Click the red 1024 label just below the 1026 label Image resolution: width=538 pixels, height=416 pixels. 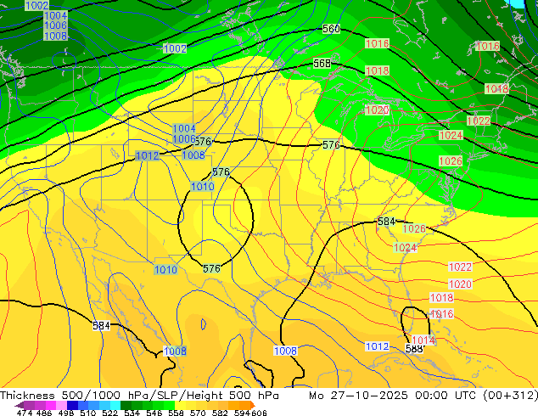coord(406,247)
